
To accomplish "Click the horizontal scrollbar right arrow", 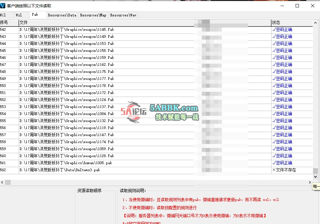I will [x=310, y=182].
